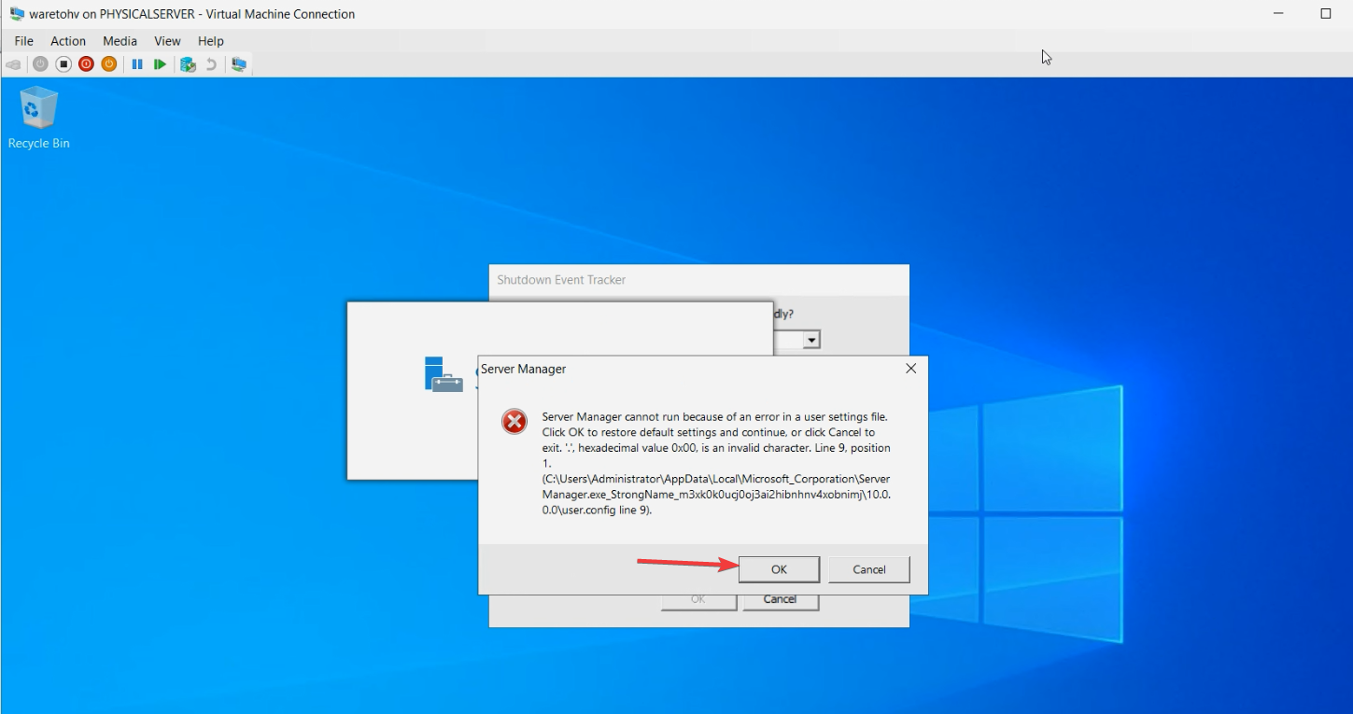Revert the VM with the undo arrow icon
Screen dimensions: 1353x714
pyautogui.click(x=211, y=64)
